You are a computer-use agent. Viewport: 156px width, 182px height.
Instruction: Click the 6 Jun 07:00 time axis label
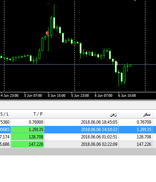[104, 96]
